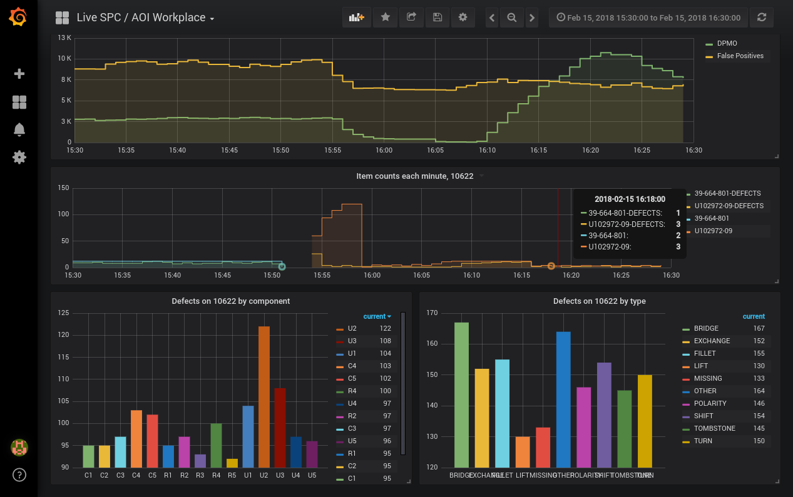Click False Positives yellow color swatch
Screen dimensions: 793x497
[709, 57]
